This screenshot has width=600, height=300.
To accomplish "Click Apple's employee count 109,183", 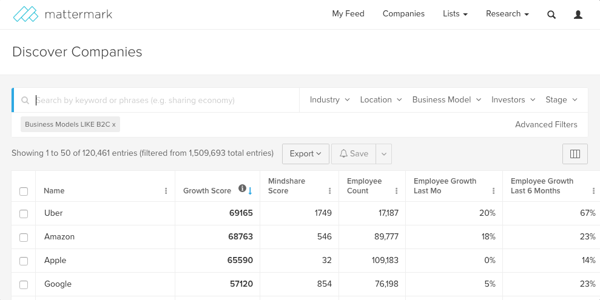I will [x=385, y=260].
